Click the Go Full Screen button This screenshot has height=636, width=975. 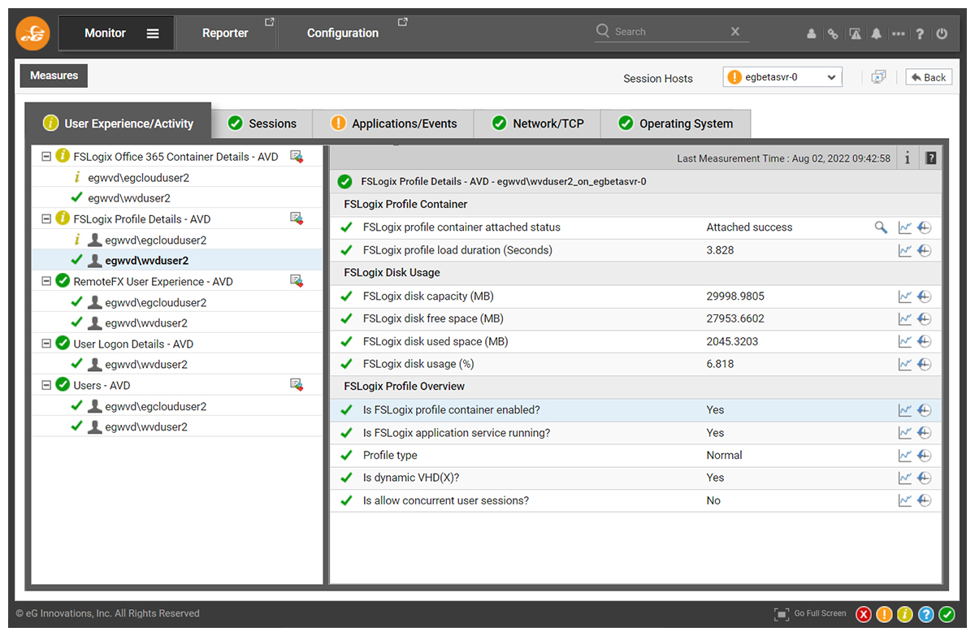click(x=810, y=614)
